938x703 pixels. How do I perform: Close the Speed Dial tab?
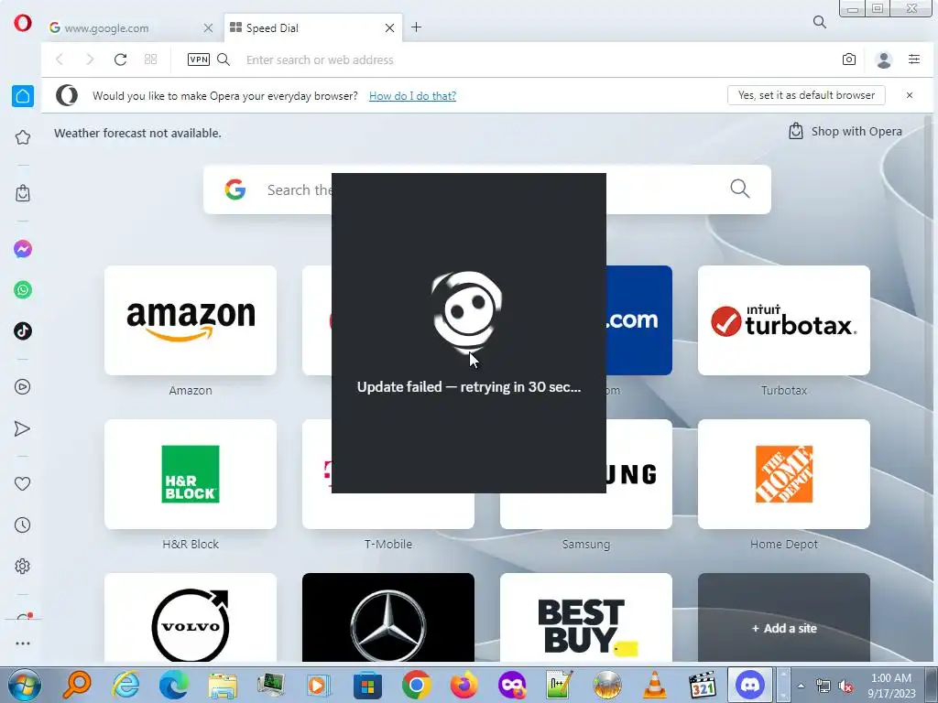389,28
